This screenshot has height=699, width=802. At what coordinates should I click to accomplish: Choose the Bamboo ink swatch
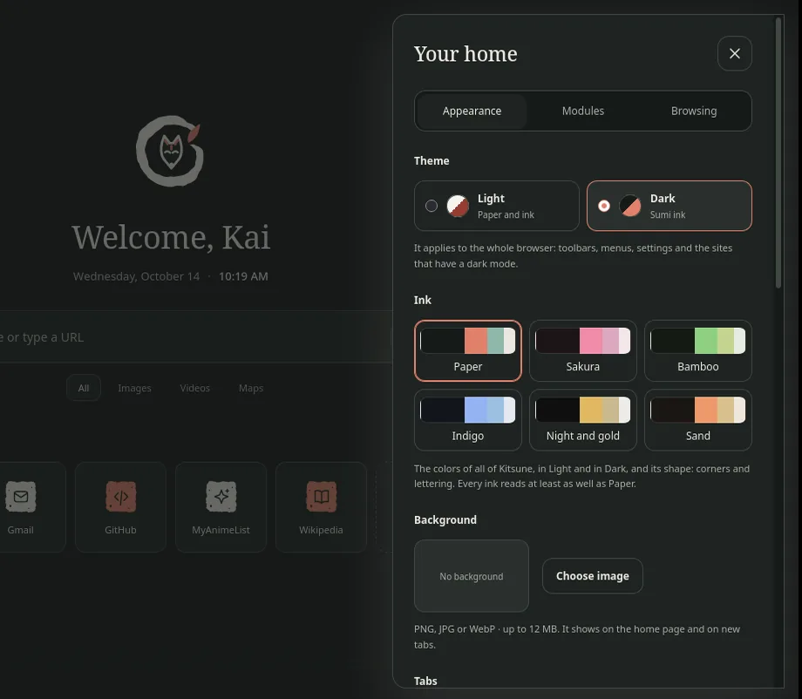click(x=697, y=350)
